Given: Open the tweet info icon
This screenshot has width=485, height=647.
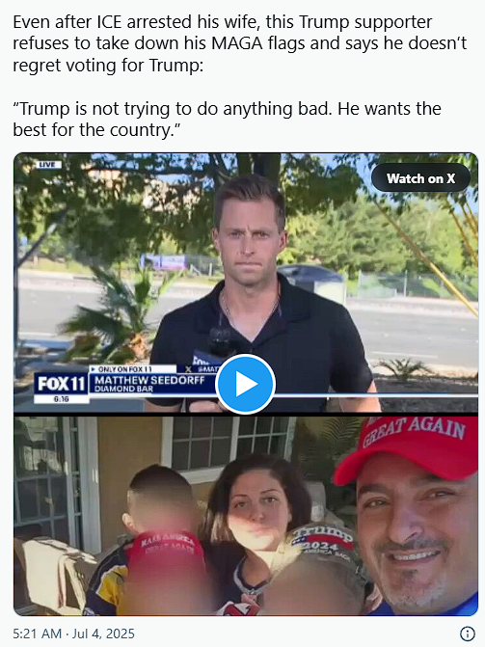Looking at the screenshot, I should tap(468, 634).
